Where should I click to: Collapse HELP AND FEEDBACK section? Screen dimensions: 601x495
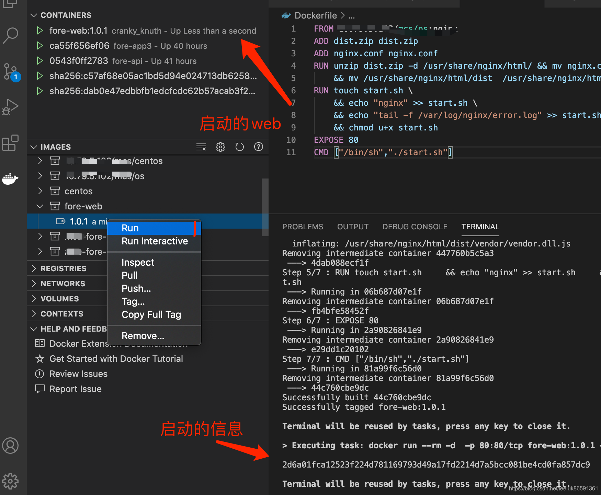[x=34, y=329]
